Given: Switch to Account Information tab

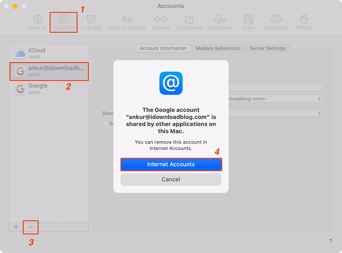Looking at the screenshot, I should coord(163,48).
